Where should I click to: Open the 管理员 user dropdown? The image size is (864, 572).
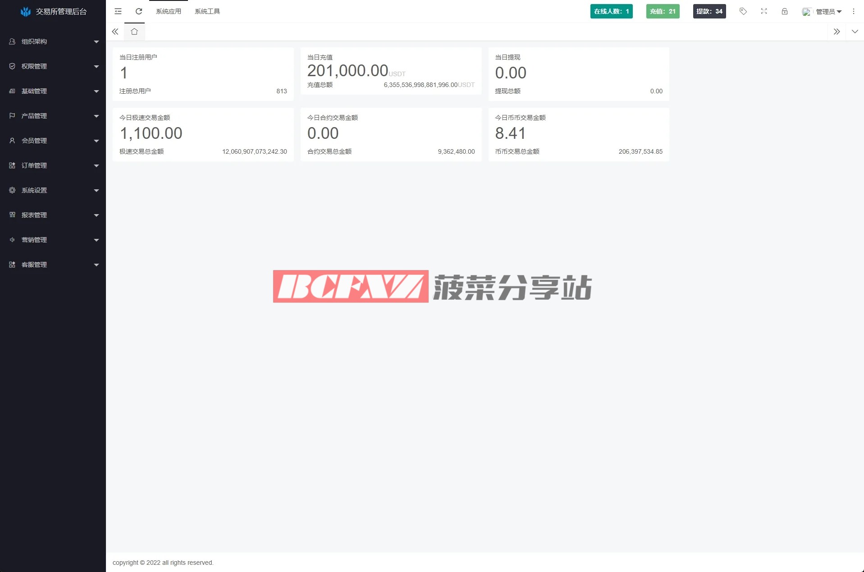click(x=823, y=12)
